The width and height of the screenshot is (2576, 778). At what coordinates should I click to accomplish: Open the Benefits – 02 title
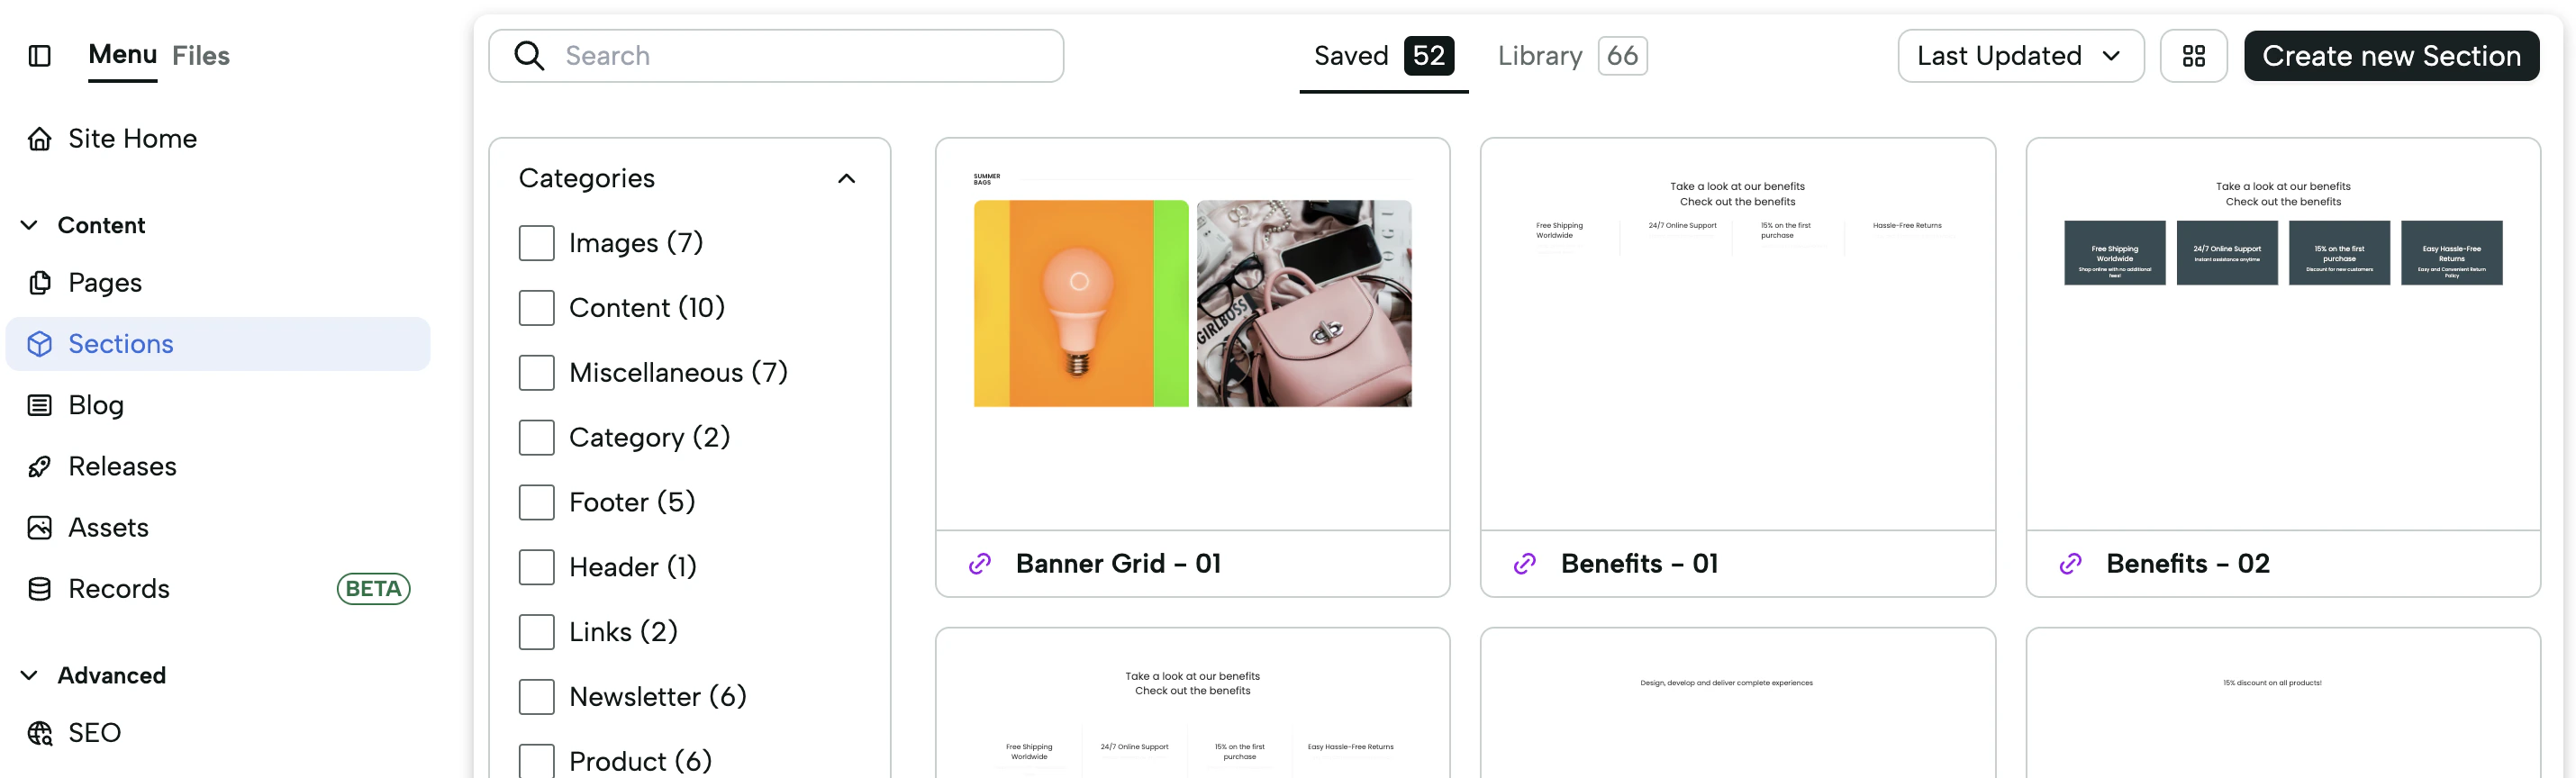tap(2187, 564)
